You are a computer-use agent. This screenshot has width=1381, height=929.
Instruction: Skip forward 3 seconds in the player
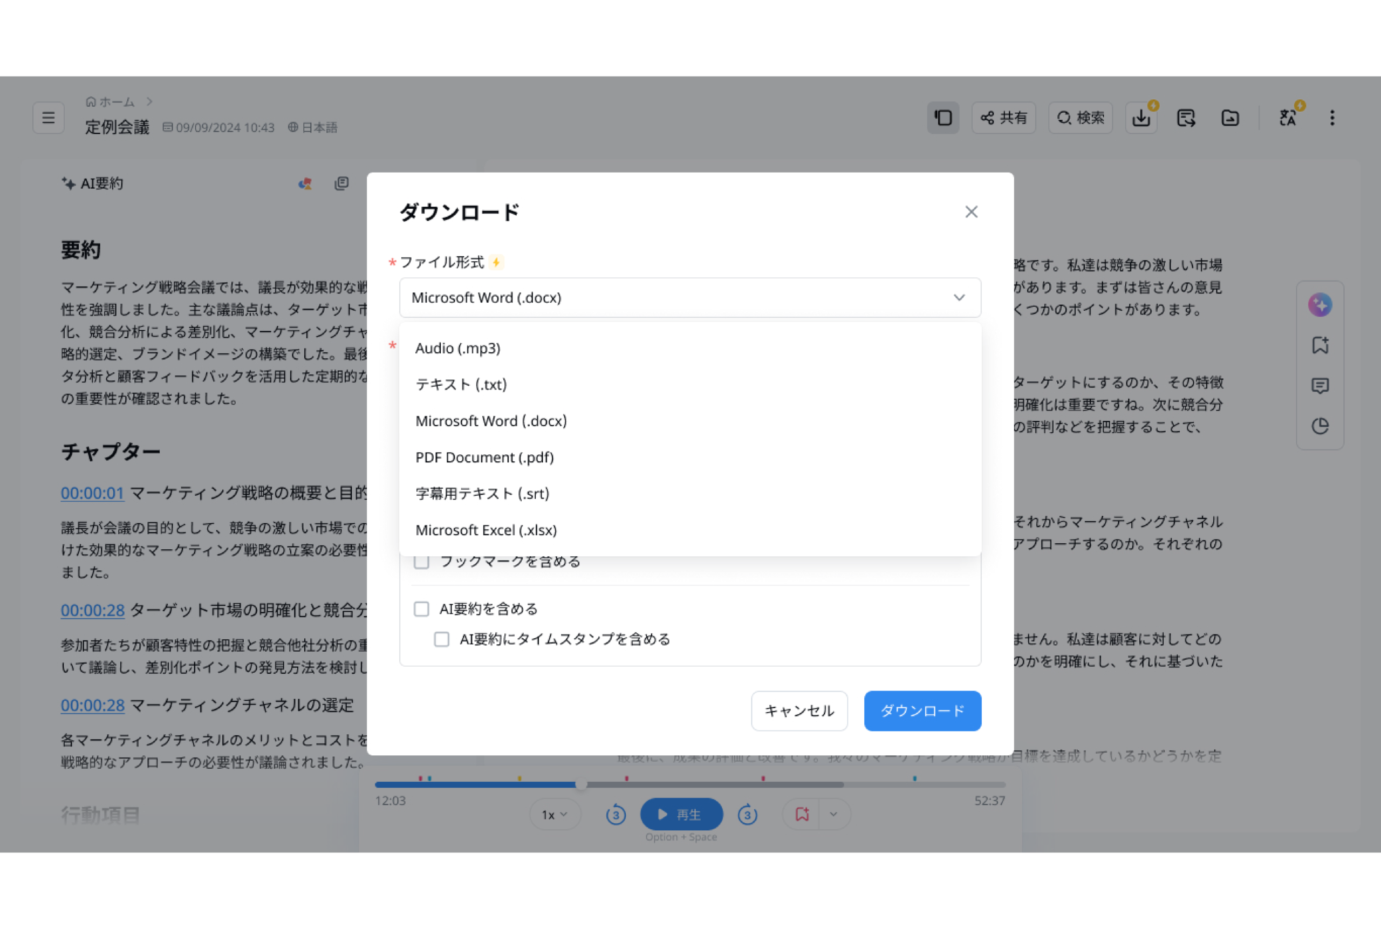747,815
